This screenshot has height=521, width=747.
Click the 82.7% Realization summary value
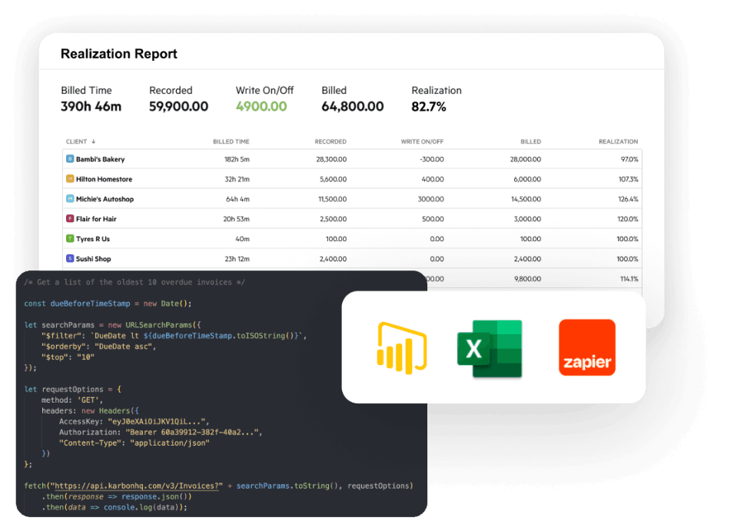click(430, 106)
